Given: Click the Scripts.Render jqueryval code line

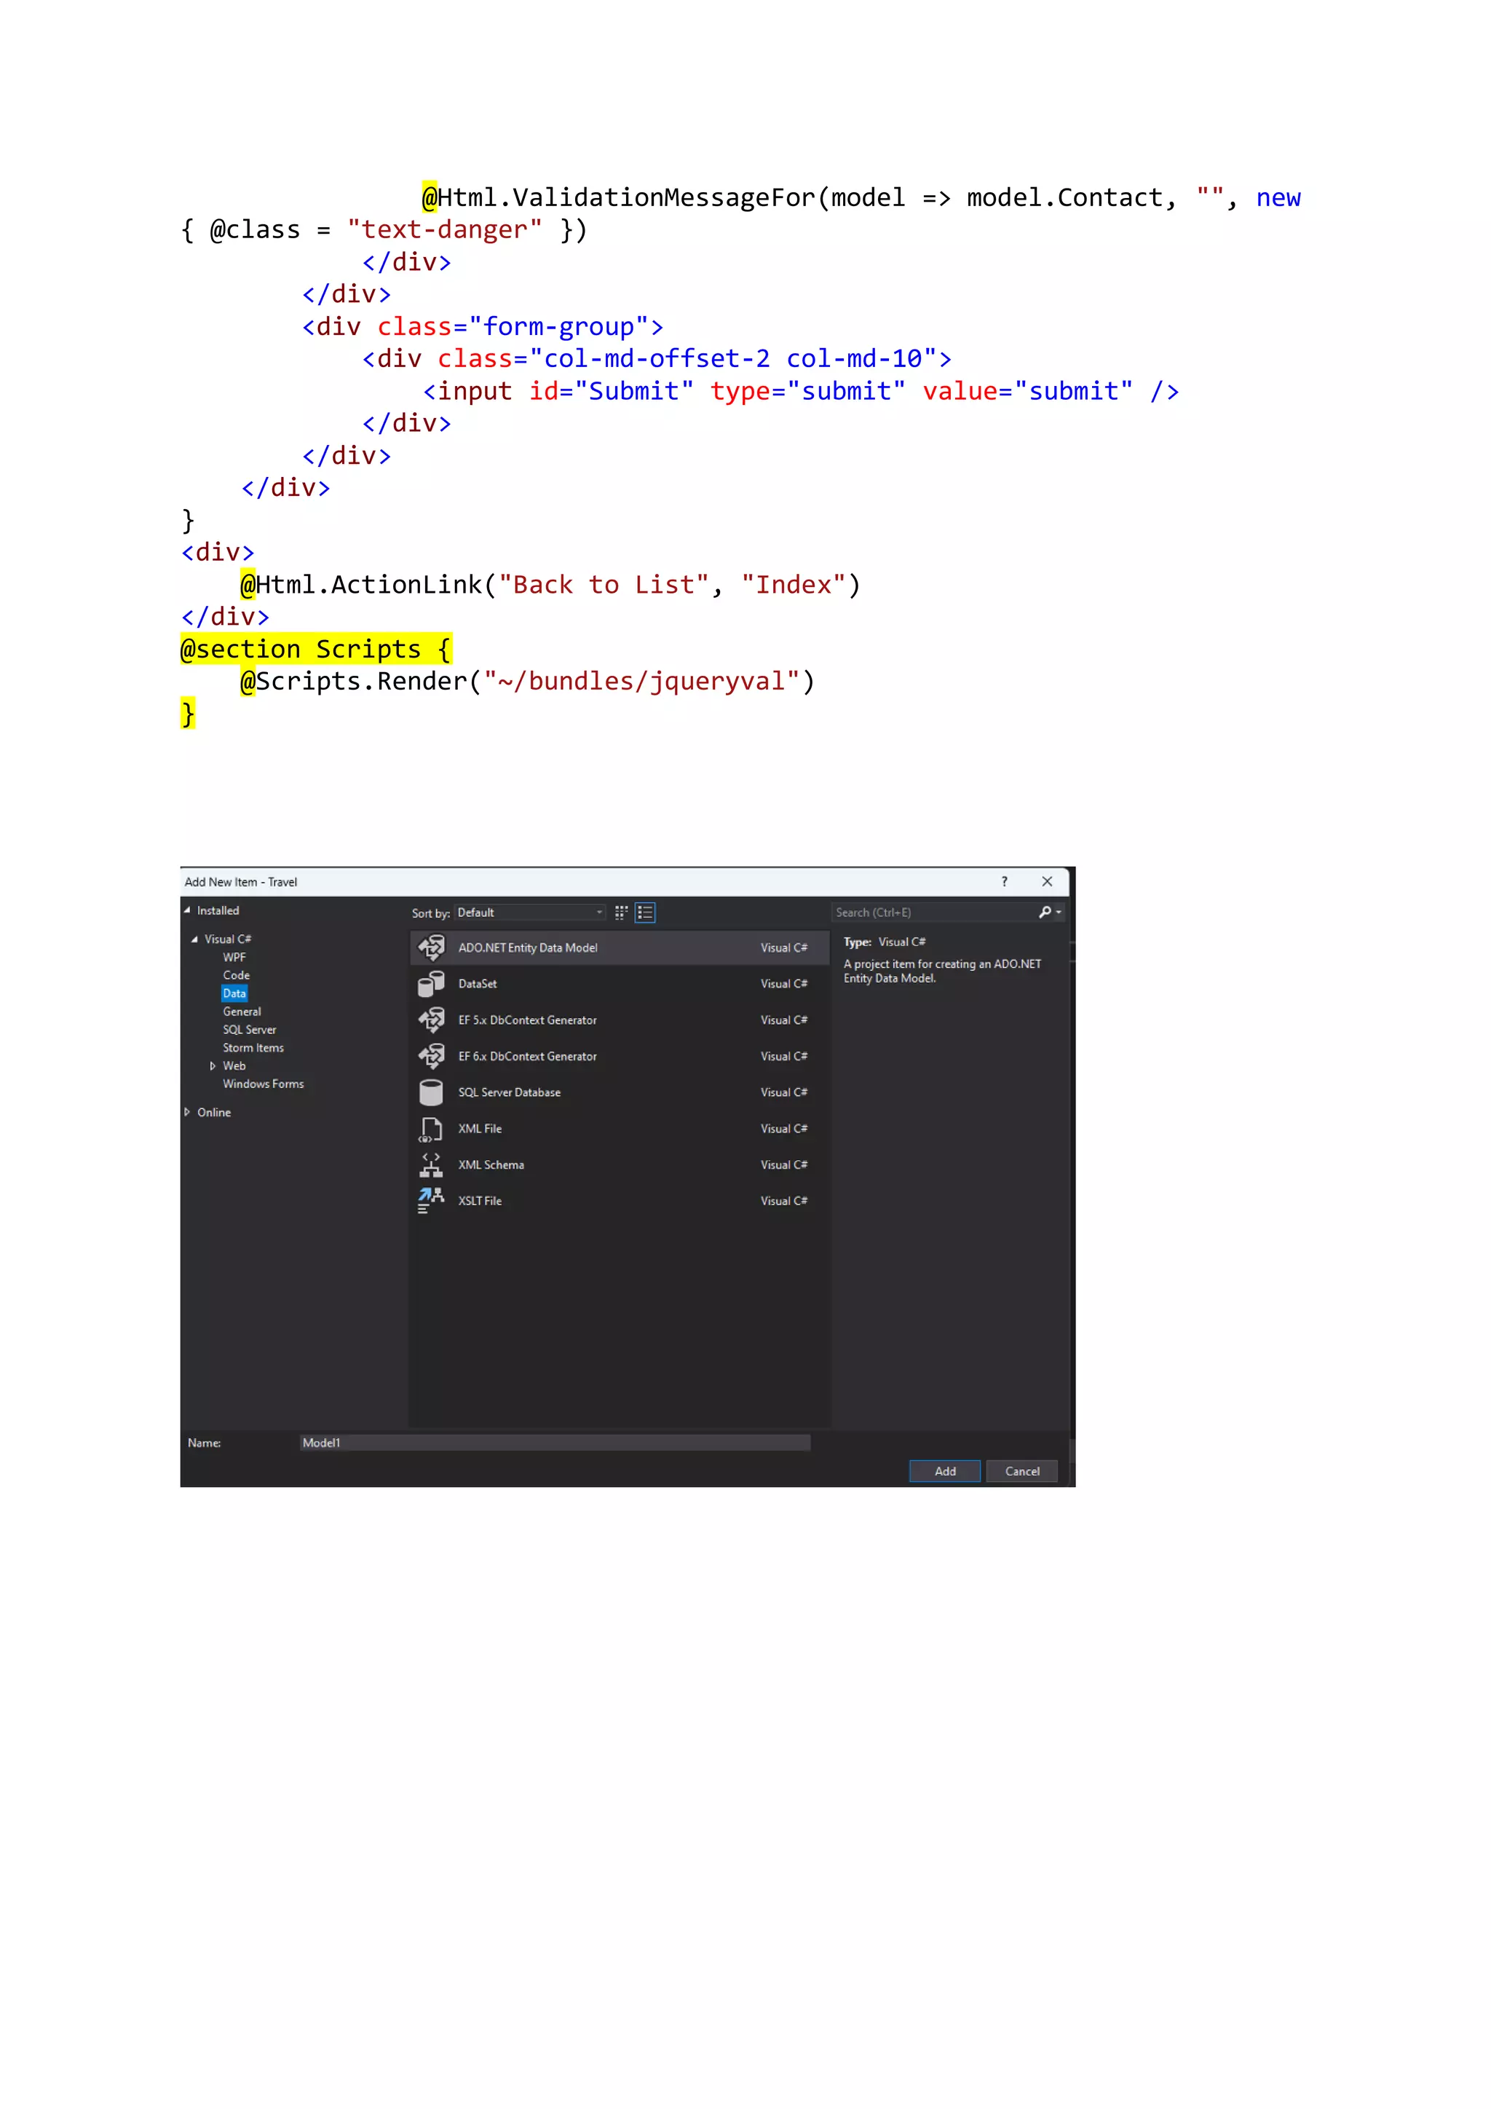Looking at the screenshot, I should 527,681.
